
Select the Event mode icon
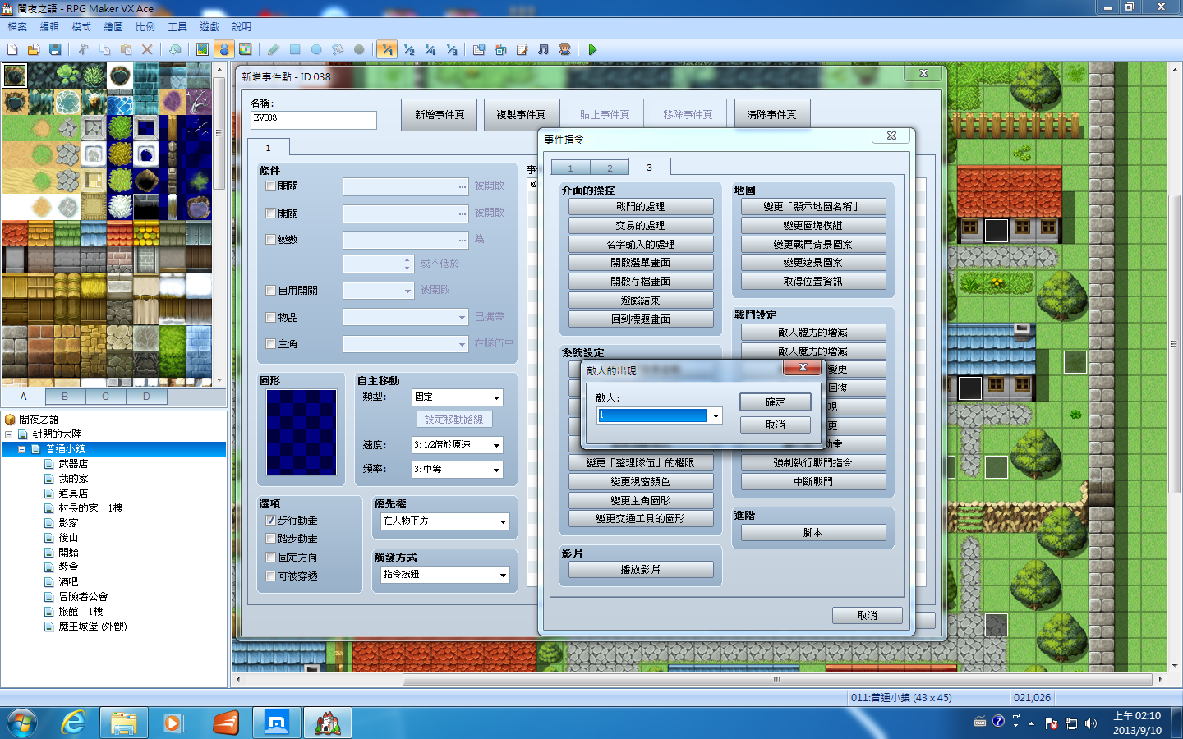pos(223,49)
